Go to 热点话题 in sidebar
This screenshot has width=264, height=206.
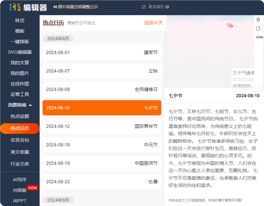20,116
